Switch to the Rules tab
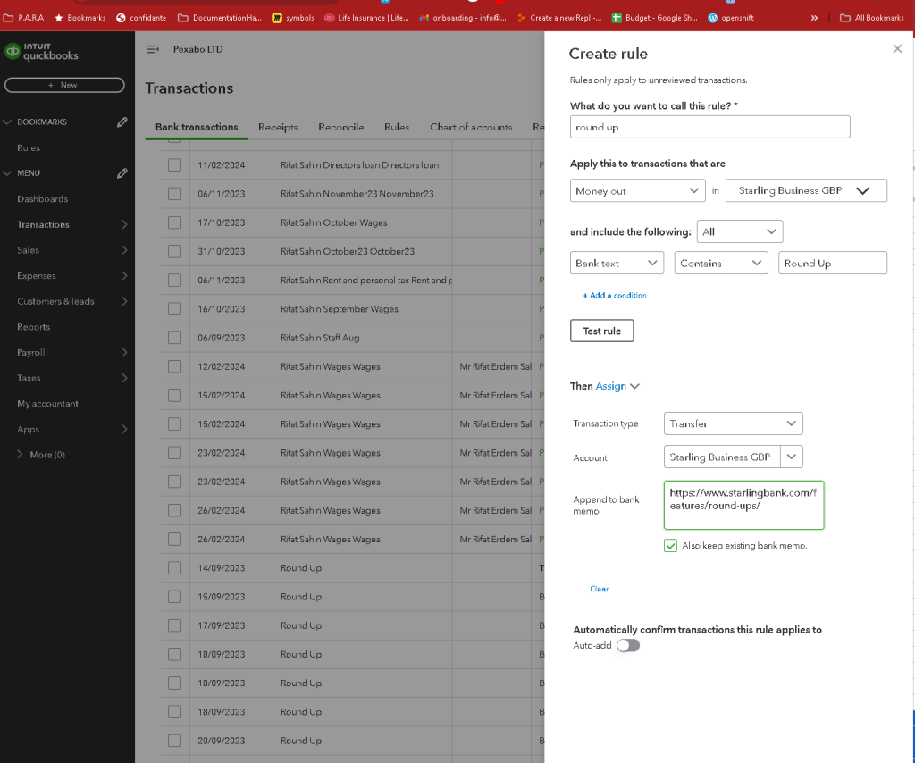 coord(397,127)
